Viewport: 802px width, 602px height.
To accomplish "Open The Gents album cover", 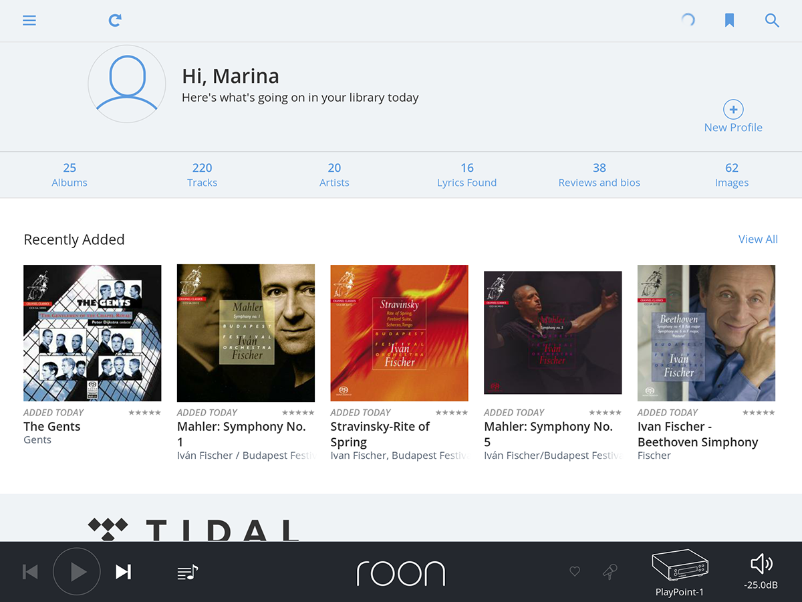I will (92, 333).
